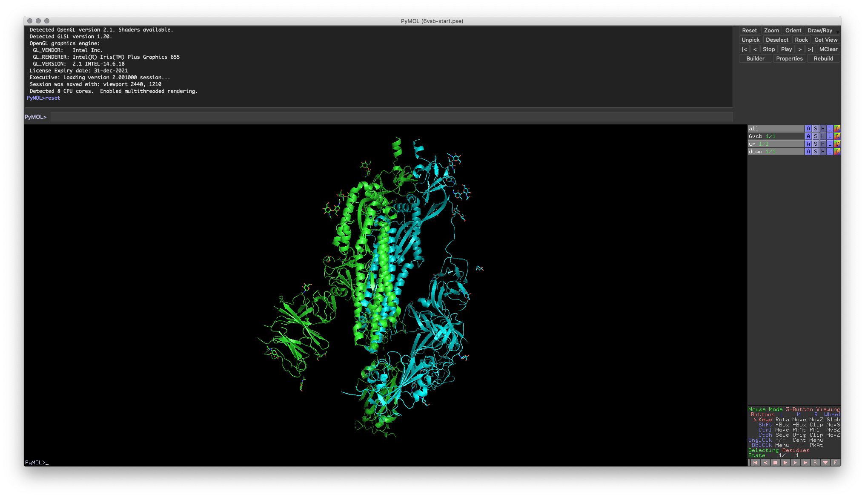Open Color menu for 'all' object
This screenshot has width=865, height=498.
(837, 129)
